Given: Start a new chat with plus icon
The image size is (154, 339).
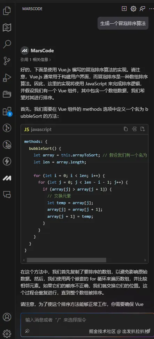Looking at the screenshot, I should coord(124,9).
